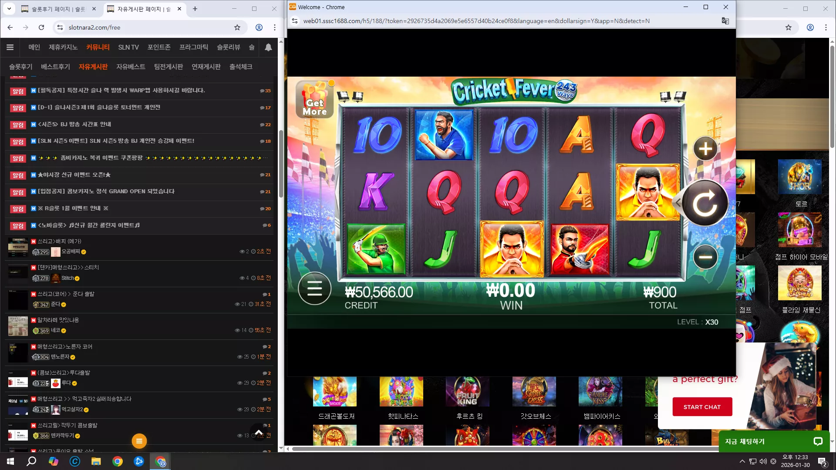The width and height of the screenshot is (836, 470).
Task: Jump to top with the up-arrow button
Action: coord(259,432)
